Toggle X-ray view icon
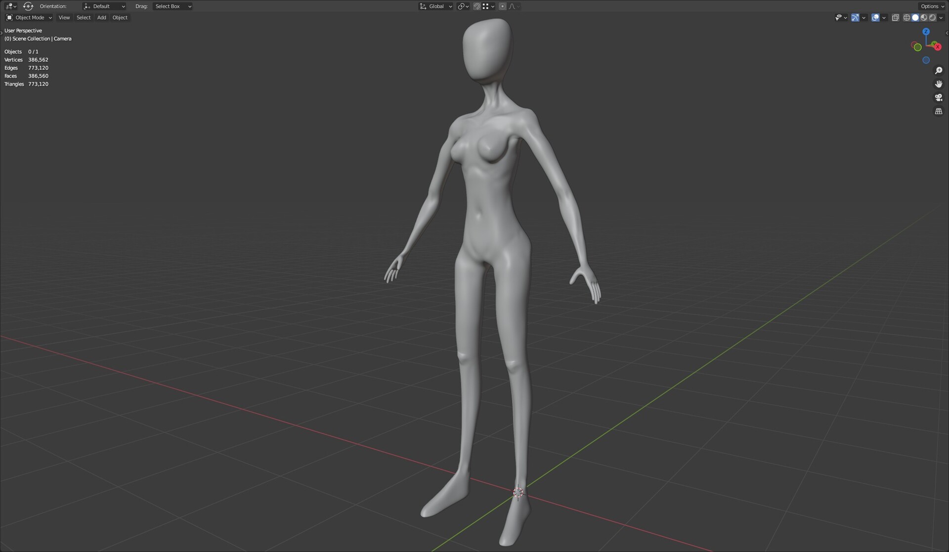949x552 pixels. coord(895,18)
